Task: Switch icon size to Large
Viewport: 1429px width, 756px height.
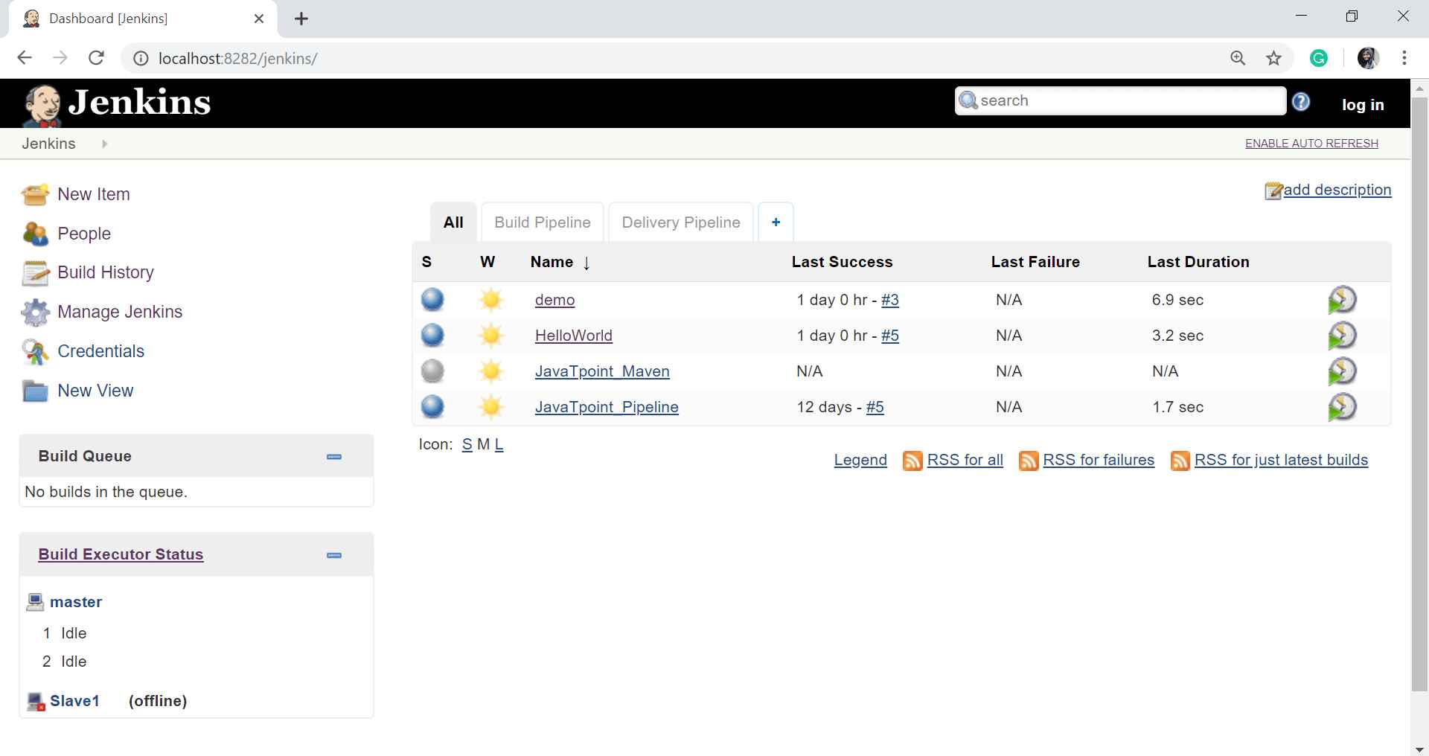Action: tap(499, 445)
